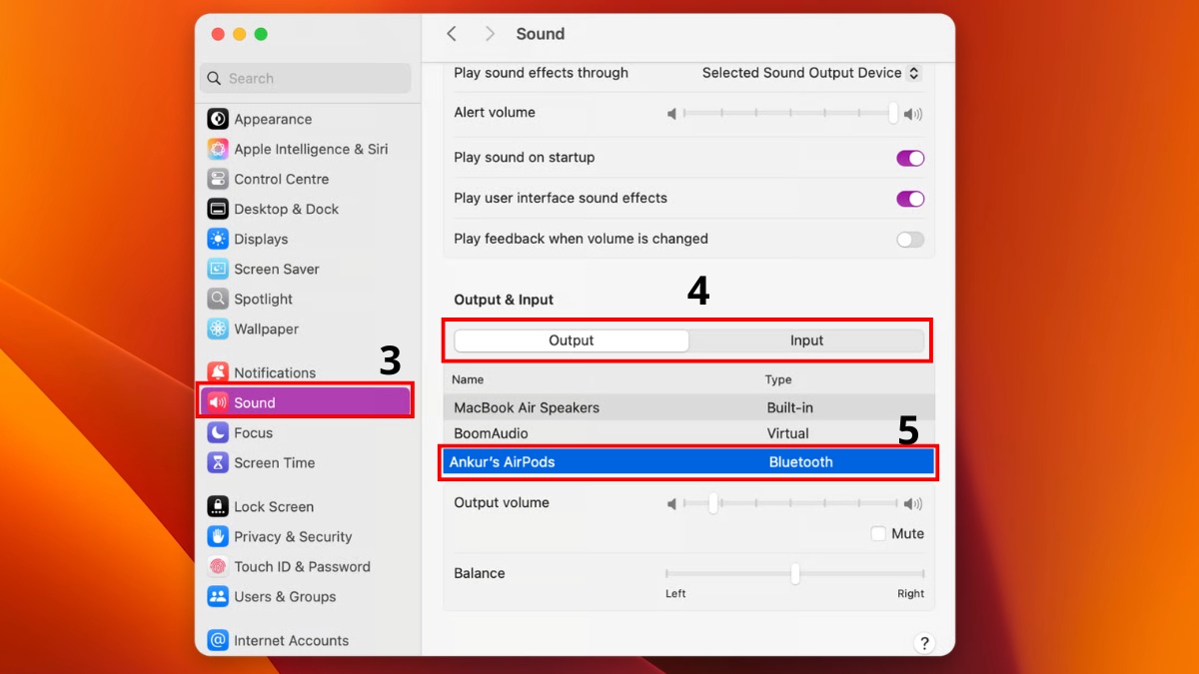Click the "Built-in" type cell
Viewport: 1199px width, 674px height.
(x=788, y=407)
